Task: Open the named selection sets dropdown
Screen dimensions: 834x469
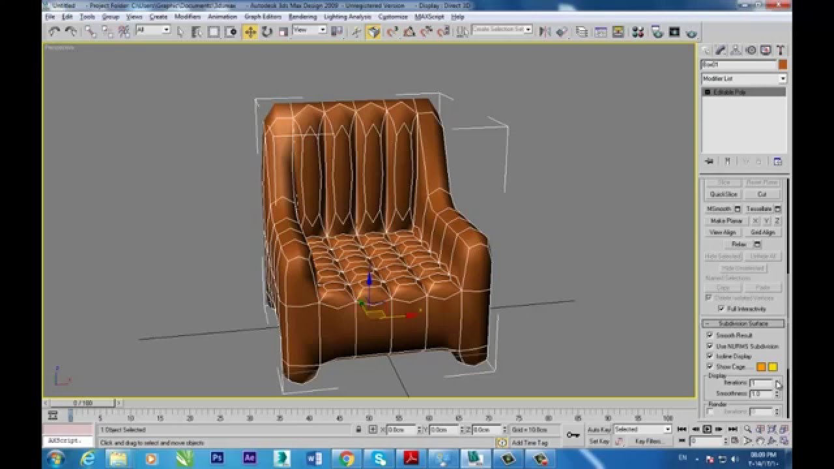Action: pyautogui.click(x=502, y=30)
